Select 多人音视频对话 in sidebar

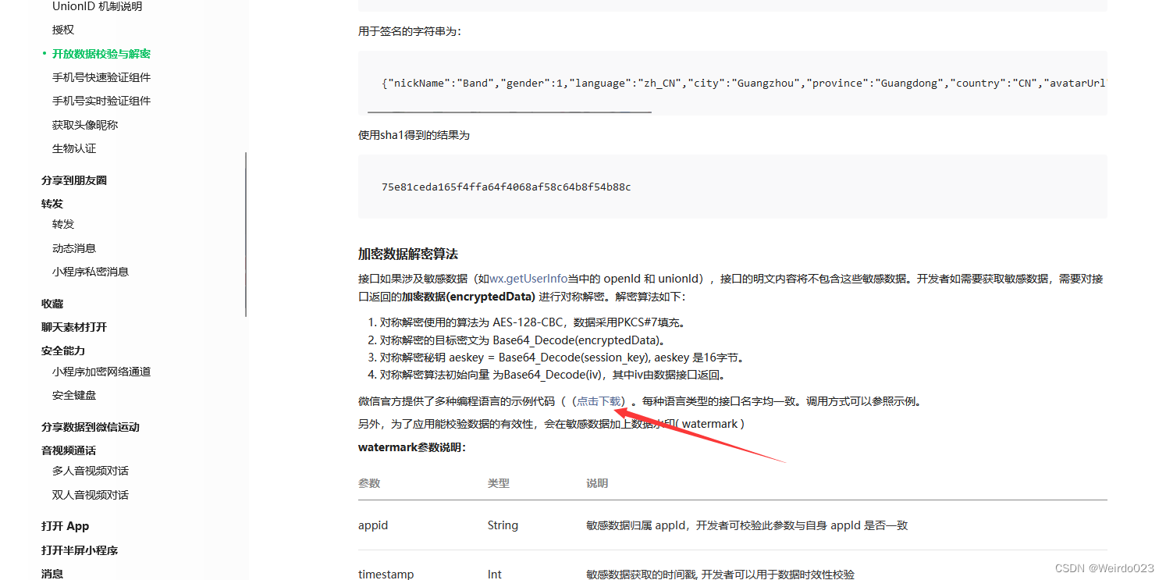90,470
